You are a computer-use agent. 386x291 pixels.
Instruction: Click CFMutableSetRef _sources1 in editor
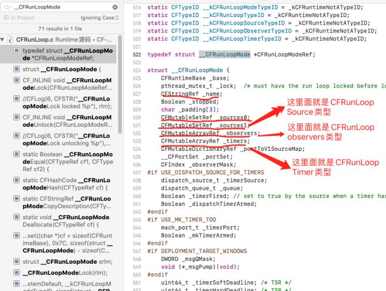[204, 125]
